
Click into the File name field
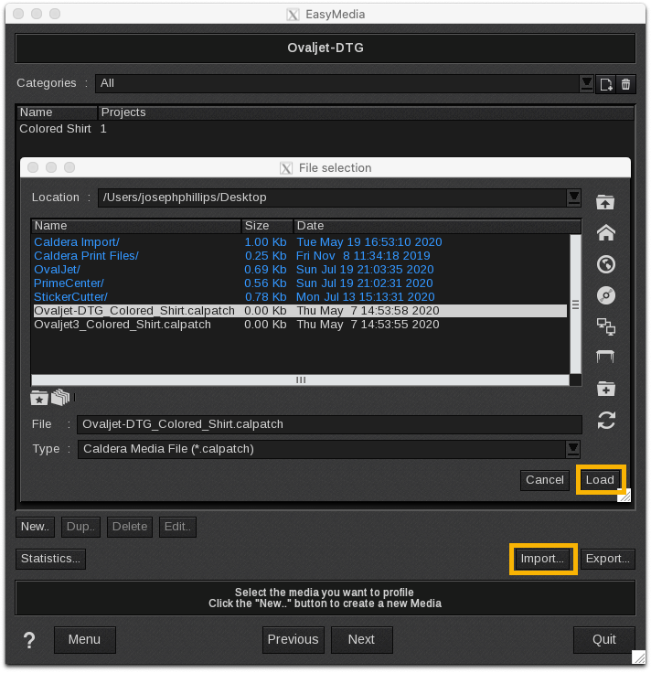pyautogui.click(x=329, y=424)
